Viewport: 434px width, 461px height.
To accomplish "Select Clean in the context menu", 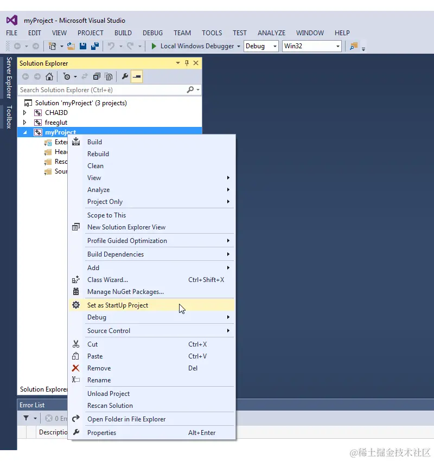I will [x=151, y=166].
